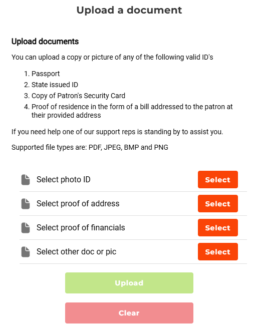Image resolution: width=255 pixels, height=326 pixels.
Task: Click the "Upload a document" page title
Action: point(129,10)
